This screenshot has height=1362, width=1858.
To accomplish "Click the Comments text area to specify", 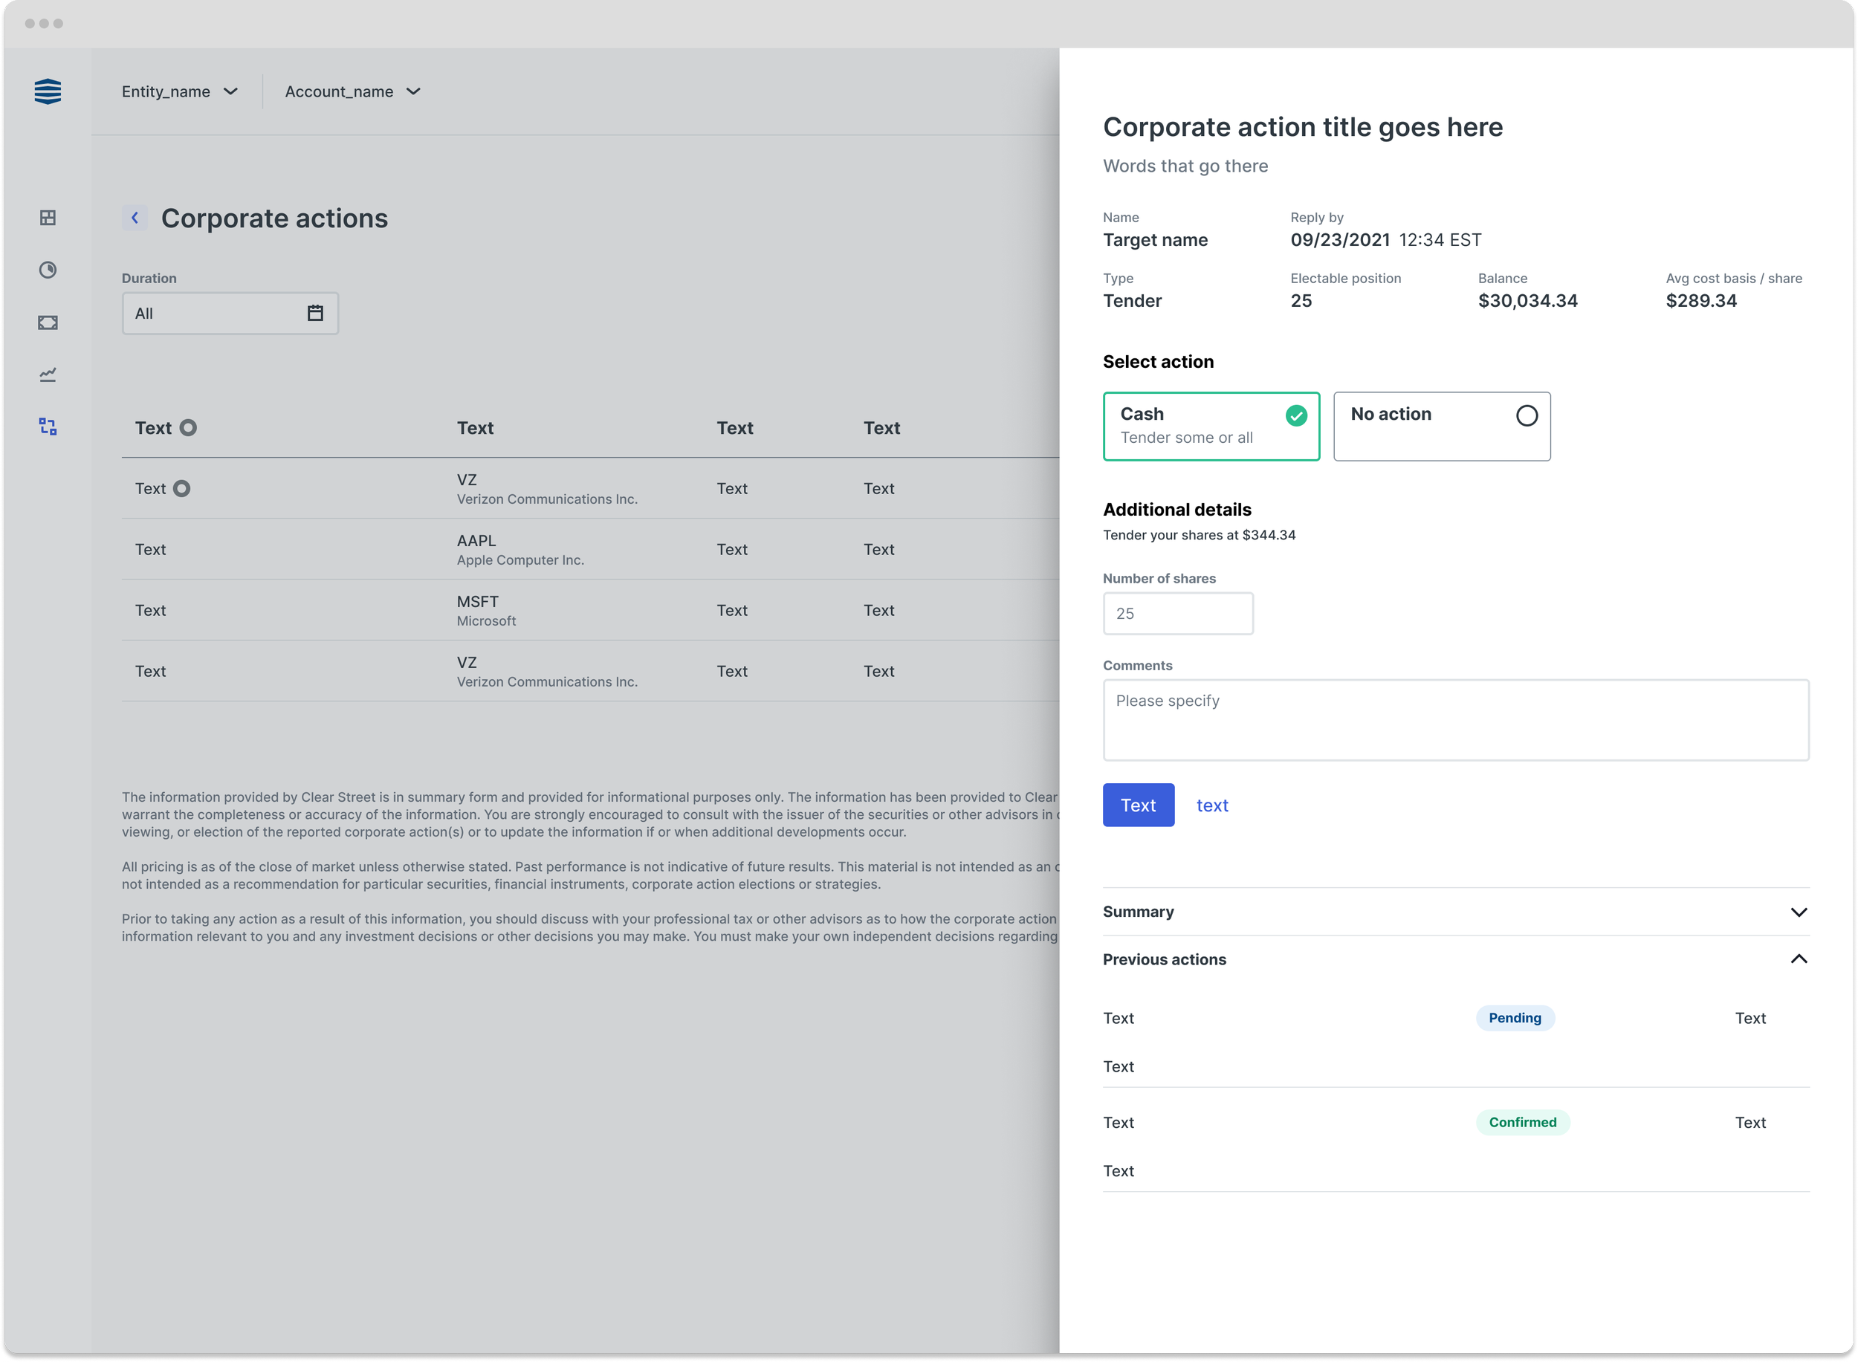I will (1455, 719).
